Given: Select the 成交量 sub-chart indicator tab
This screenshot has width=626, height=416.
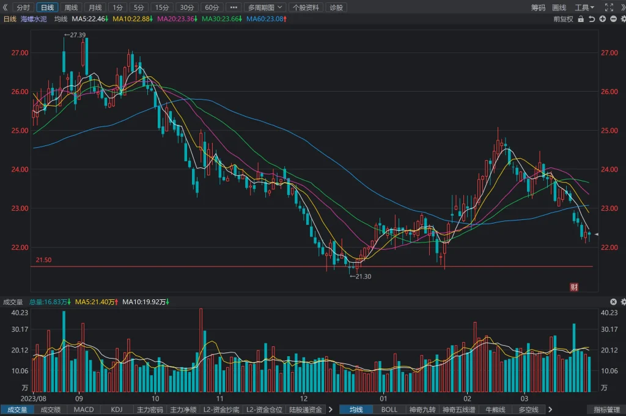Looking at the screenshot, I should coord(17,410).
